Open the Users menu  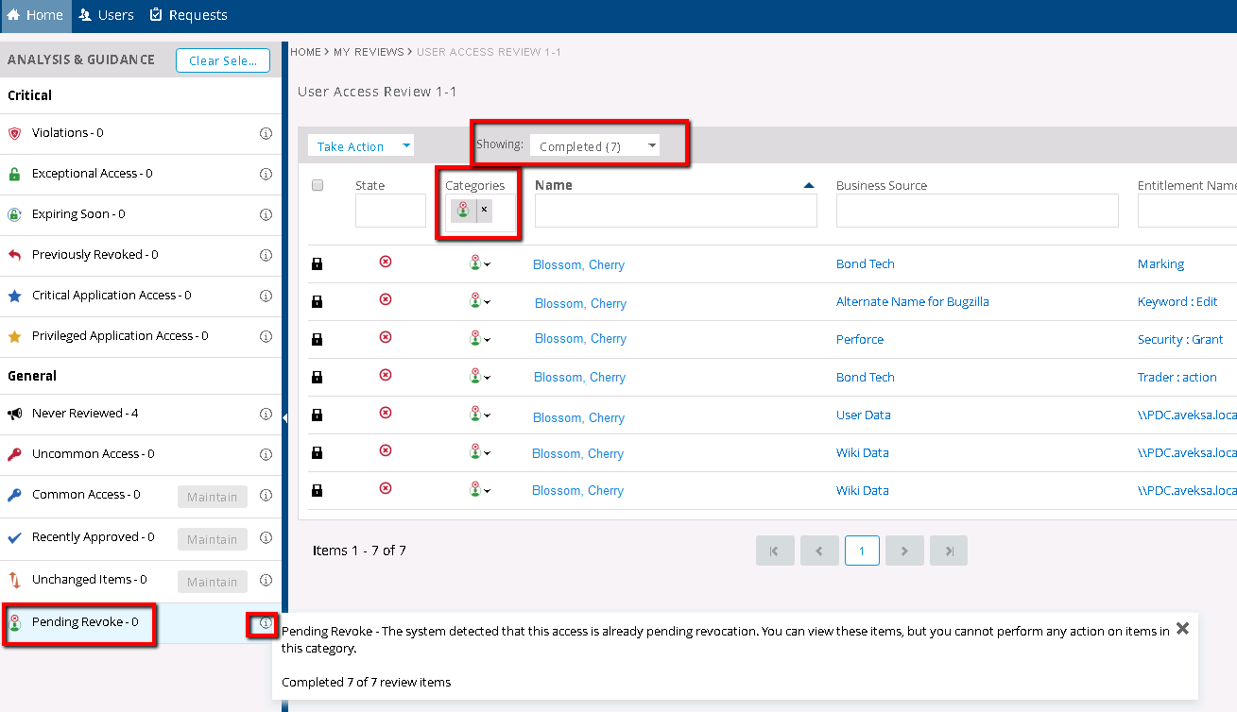[107, 15]
